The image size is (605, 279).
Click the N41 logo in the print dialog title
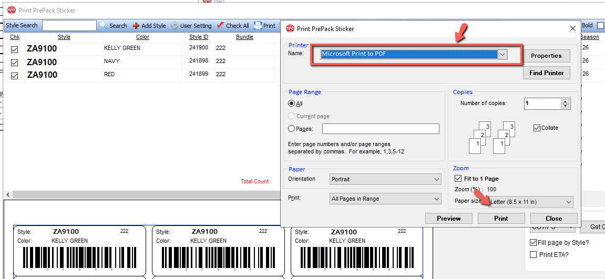[290, 28]
